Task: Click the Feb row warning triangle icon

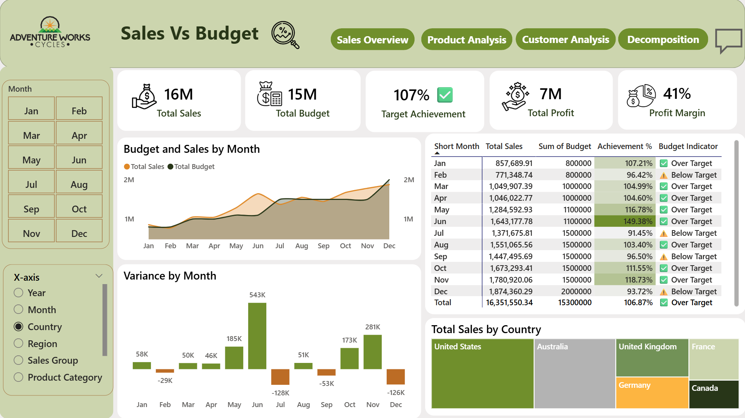Action: (664, 175)
